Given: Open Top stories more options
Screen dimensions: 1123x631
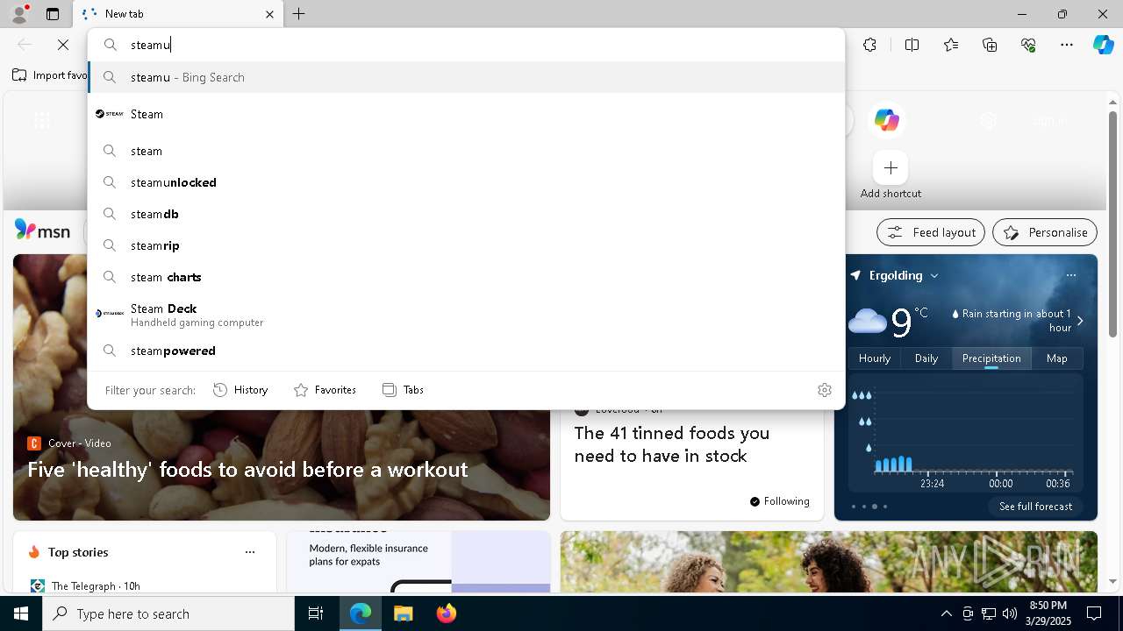Looking at the screenshot, I should (x=250, y=552).
